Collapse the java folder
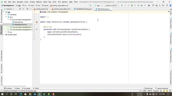Screen dimensions: 172x96 click(6, 17)
